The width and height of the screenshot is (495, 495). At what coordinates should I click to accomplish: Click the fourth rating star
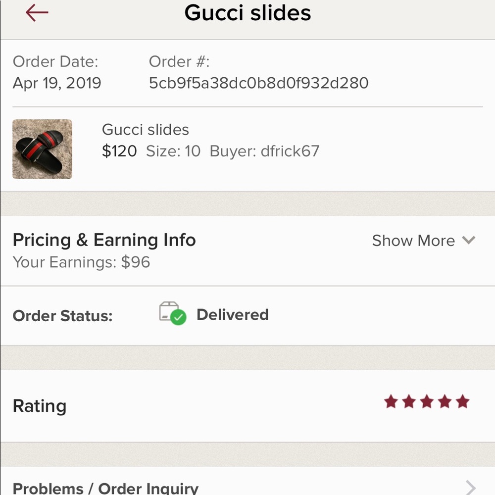click(x=444, y=402)
